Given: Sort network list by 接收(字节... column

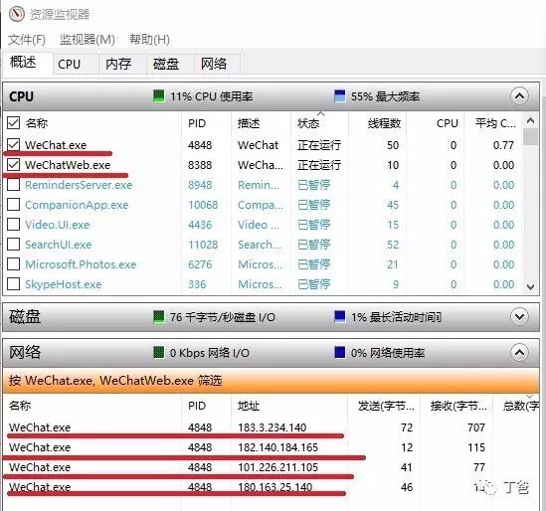Looking at the screenshot, I should (458, 406).
